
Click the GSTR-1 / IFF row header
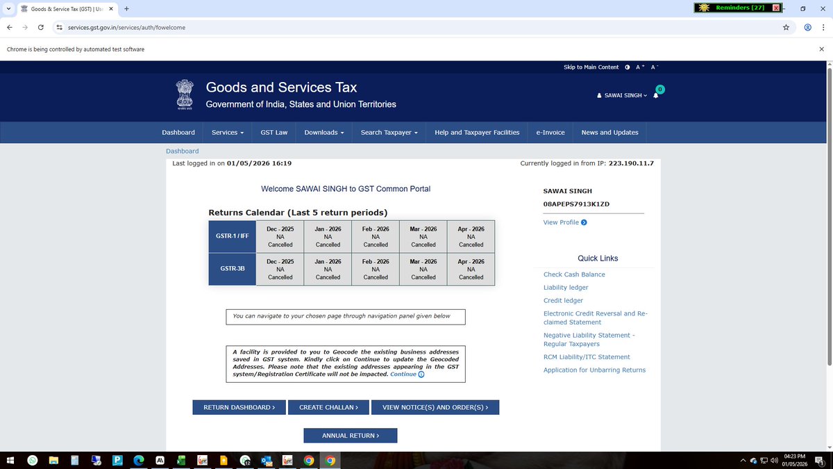(233, 236)
